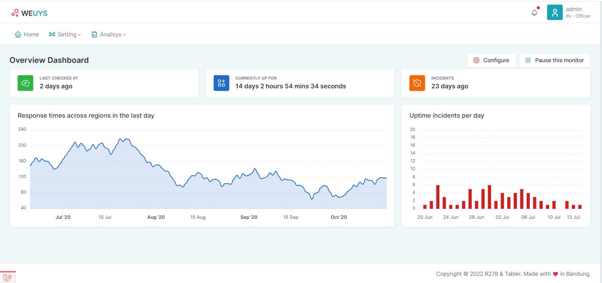Screen dimensions: 602x283
Task: Expand the Analisys dropdown menu
Action: (109, 35)
